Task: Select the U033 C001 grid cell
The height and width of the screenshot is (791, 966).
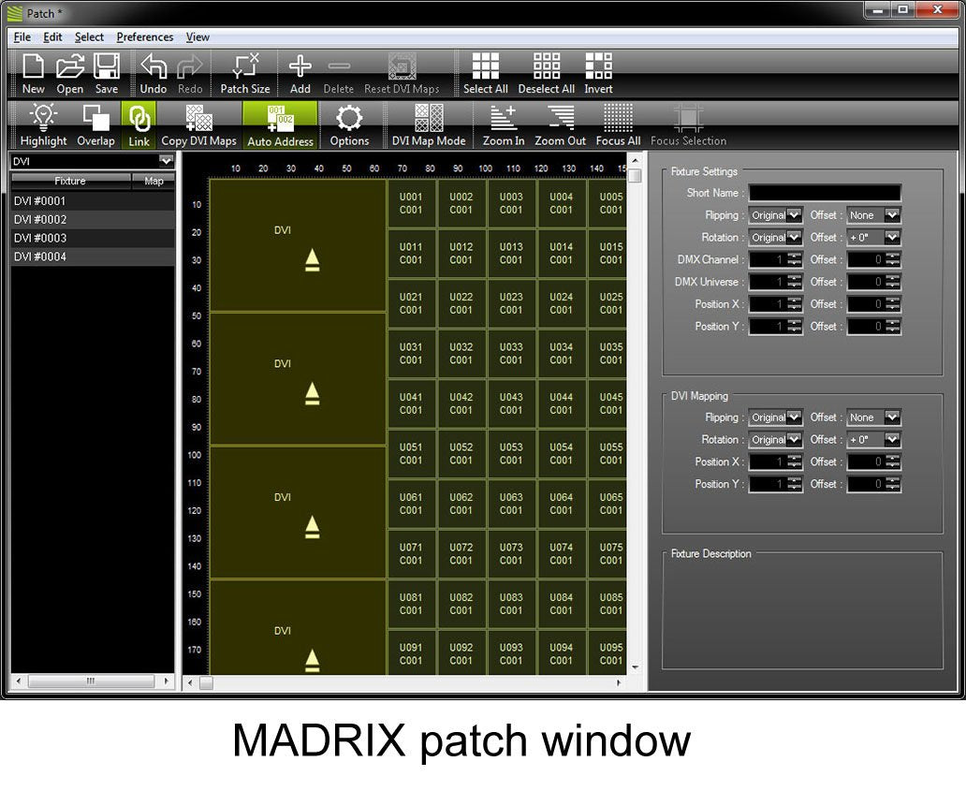Action: 511,353
